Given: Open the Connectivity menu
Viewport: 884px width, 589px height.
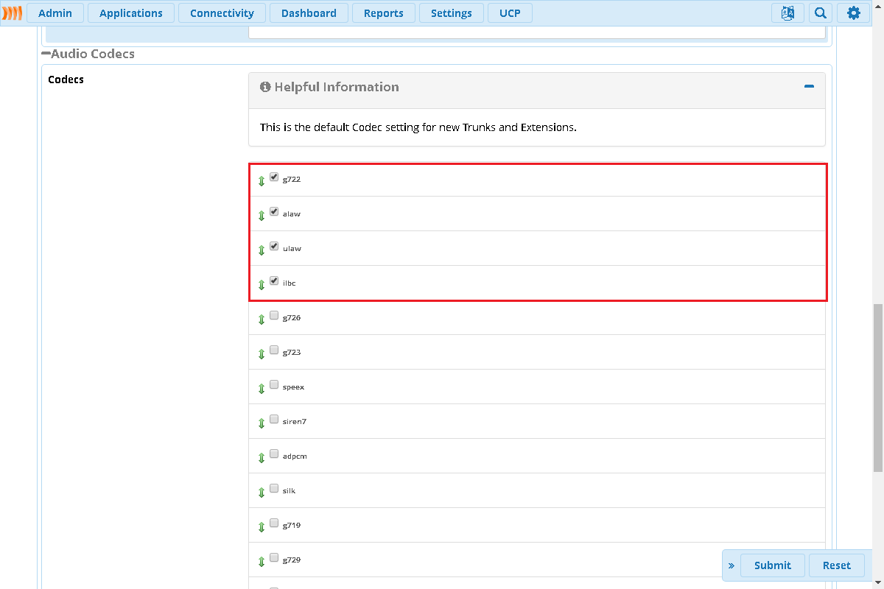Looking at the screenshot, I should (222, 13).
